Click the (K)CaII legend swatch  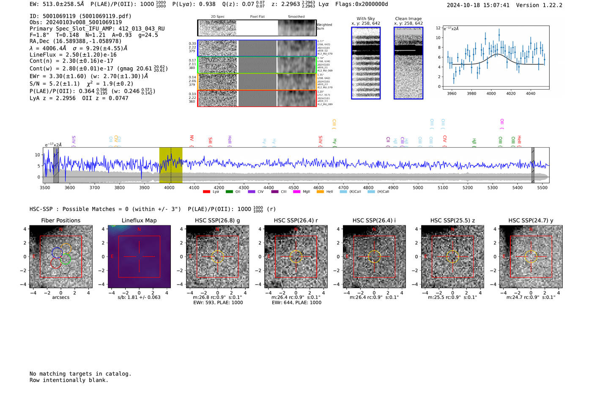tap(343, 192)
